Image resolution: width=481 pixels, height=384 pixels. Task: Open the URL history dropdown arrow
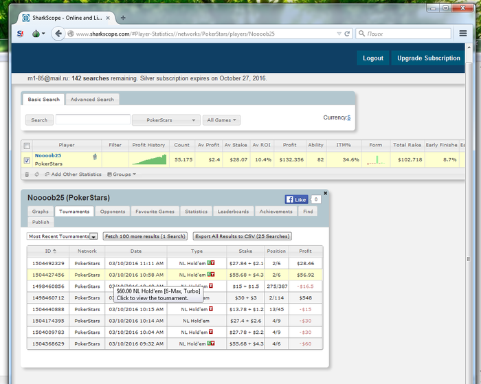(339, 34)
